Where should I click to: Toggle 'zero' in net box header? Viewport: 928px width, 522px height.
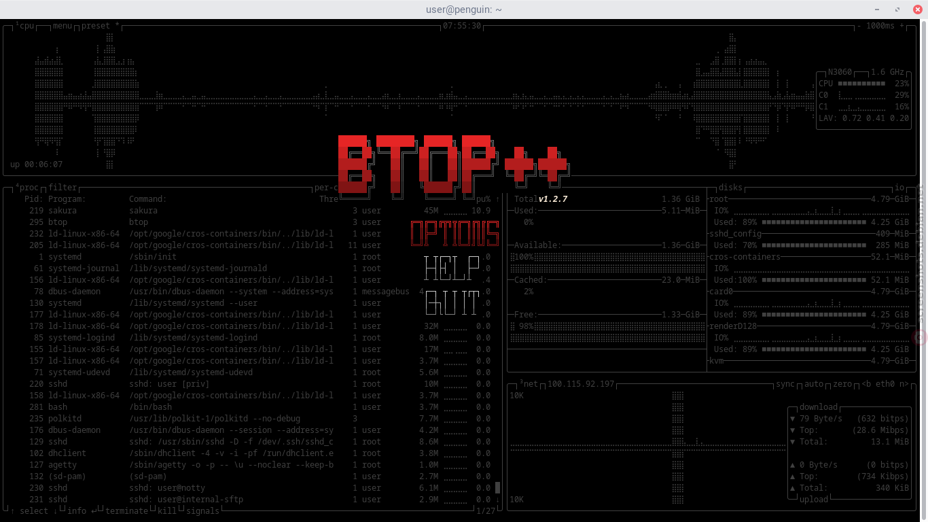842,384
